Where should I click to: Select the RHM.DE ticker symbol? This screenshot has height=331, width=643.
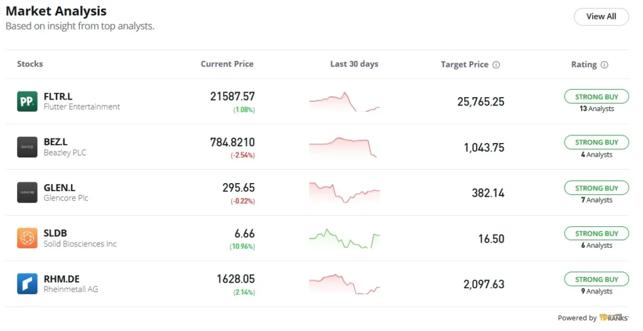[62, 279]
